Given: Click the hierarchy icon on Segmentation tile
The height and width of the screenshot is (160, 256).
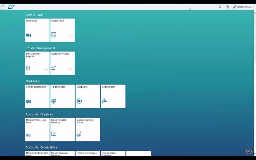Looking at the screenshot, I should [104, 101].
